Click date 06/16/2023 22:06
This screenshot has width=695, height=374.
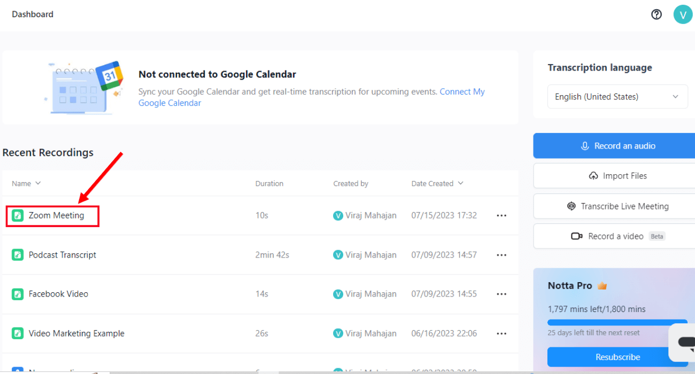click(444, 333)
